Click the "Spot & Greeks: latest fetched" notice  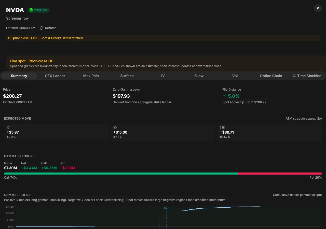[62, 38]
